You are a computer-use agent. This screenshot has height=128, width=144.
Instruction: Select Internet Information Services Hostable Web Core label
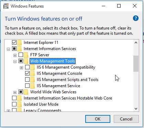click(68, 98)
